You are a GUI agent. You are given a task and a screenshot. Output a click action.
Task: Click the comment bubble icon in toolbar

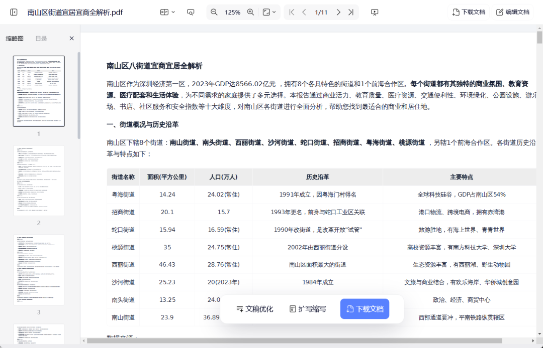click(191, 12)
